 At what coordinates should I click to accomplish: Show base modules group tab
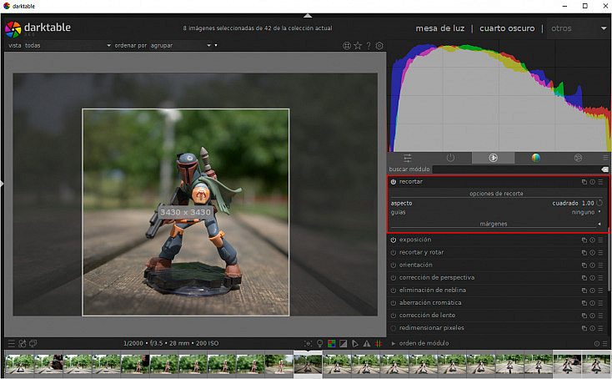tap(494, 158)
